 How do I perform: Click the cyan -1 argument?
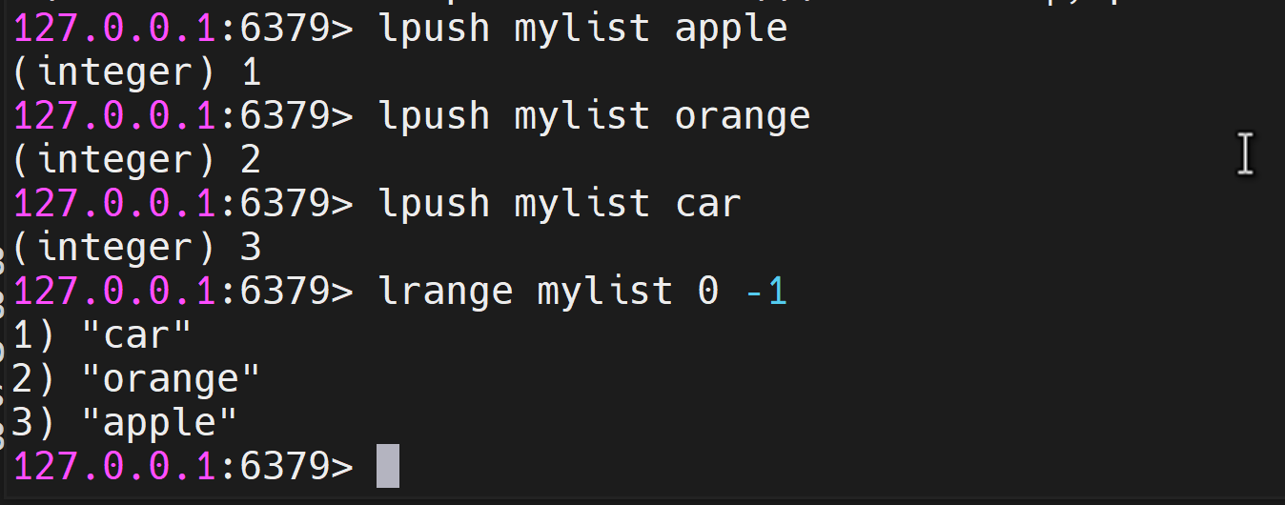click(x=766, y=292)
